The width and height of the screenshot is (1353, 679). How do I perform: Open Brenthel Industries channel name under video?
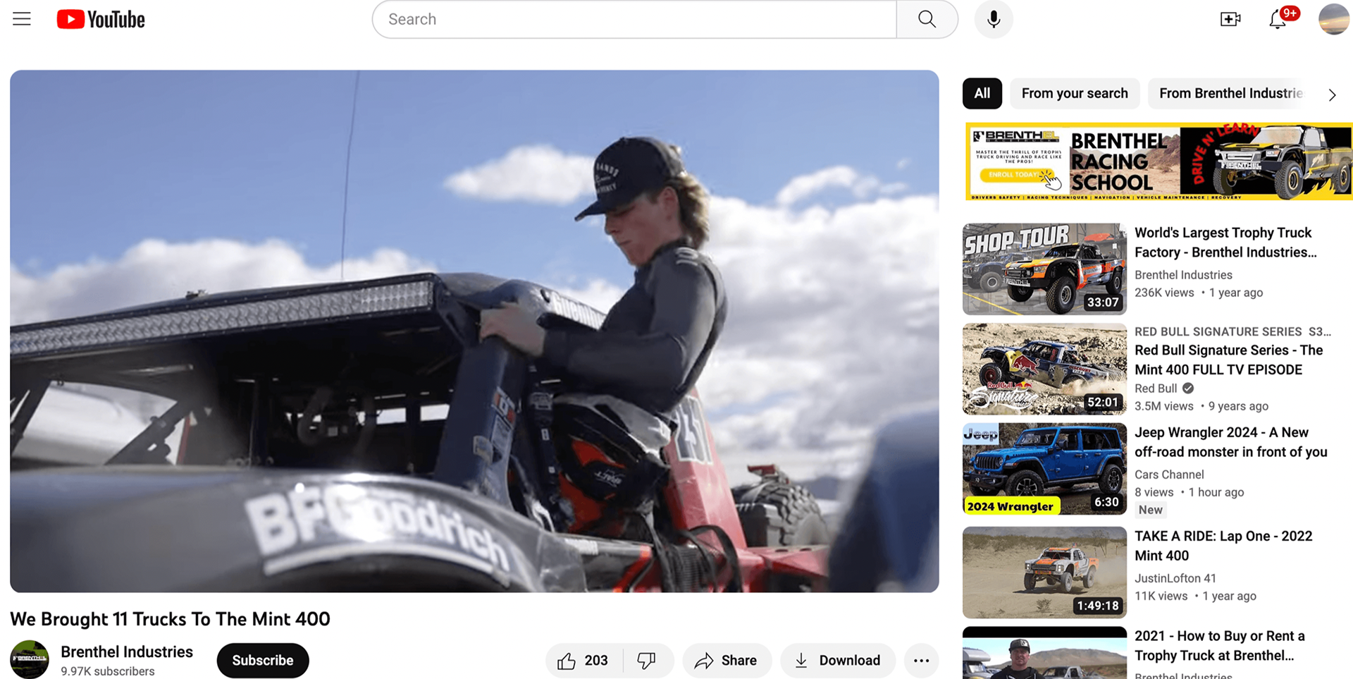(127, 652)
